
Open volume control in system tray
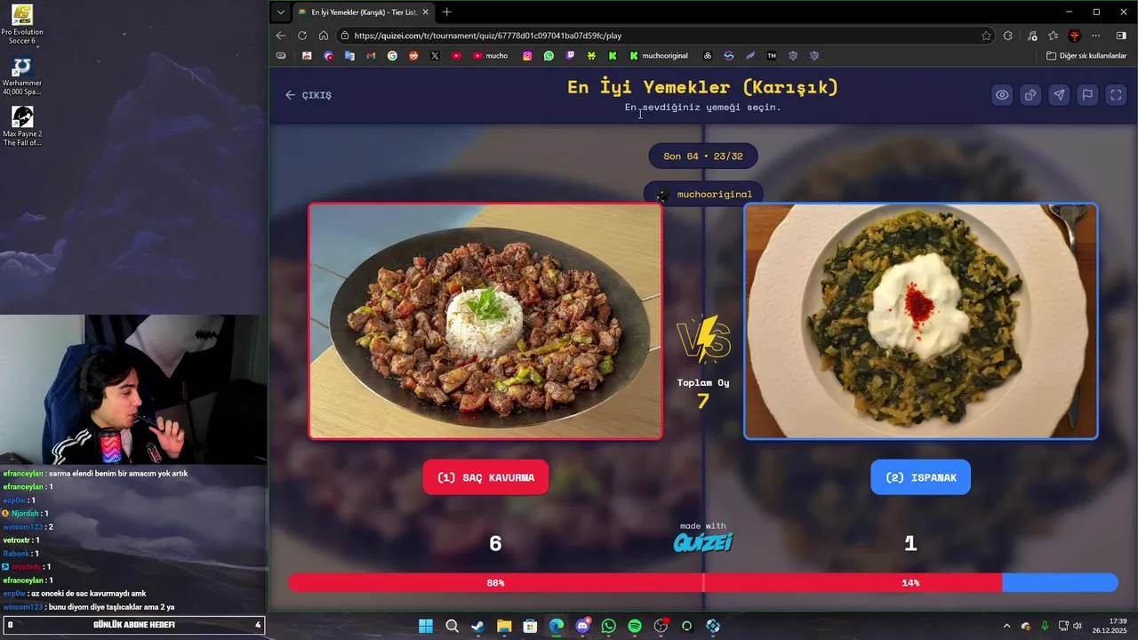pyautogui.click(x=1078, y=626)
